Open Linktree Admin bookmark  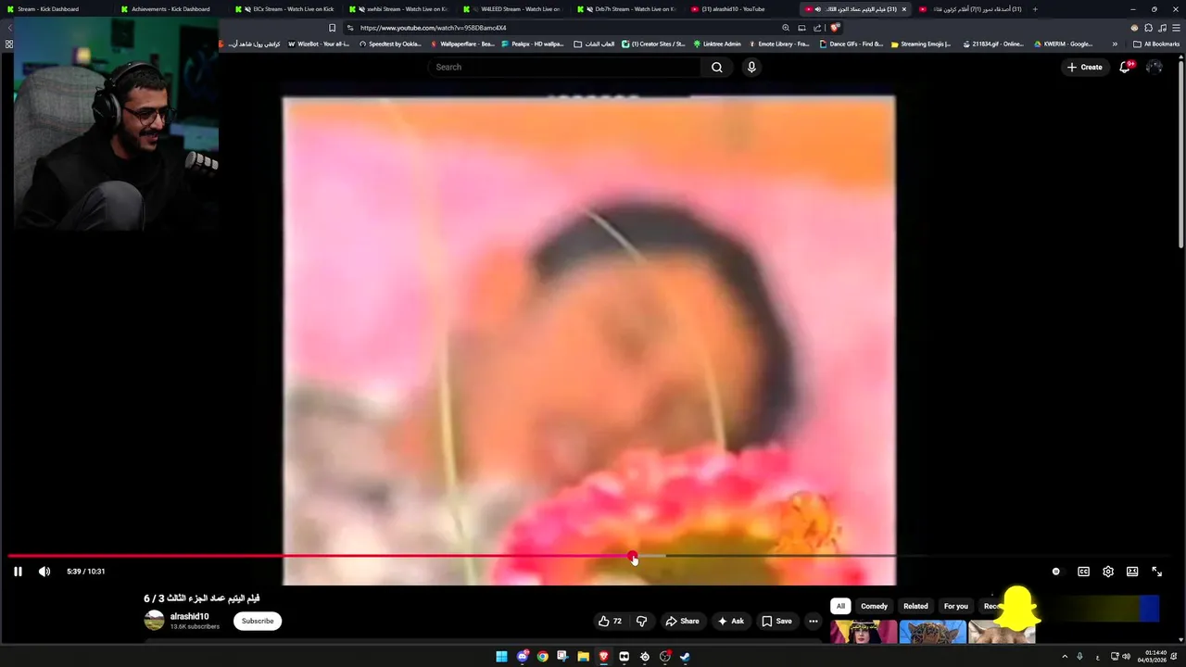tap(717, 44)
